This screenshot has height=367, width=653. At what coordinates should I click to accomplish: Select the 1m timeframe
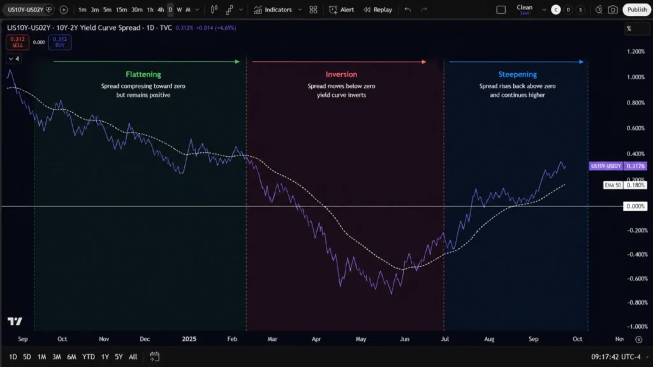coord(82,10)
